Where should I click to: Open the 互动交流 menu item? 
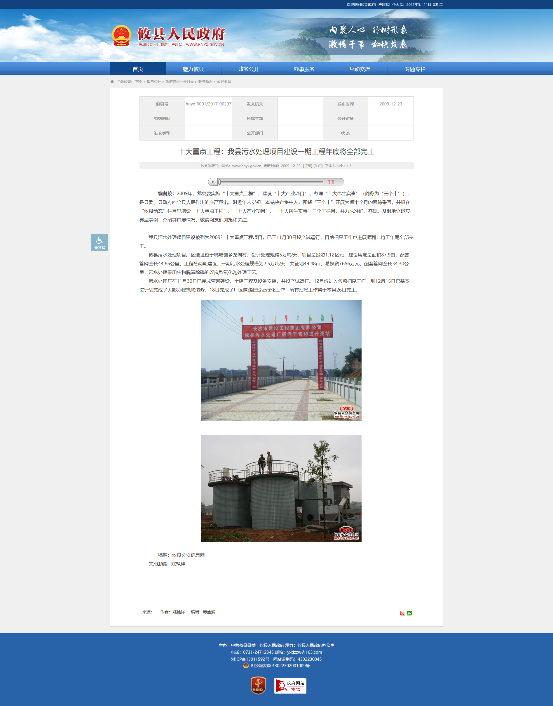[x=360, y=69]
